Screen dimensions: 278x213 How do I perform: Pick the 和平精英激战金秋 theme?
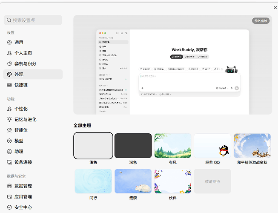pyautogui.click(x=252, y=146)
